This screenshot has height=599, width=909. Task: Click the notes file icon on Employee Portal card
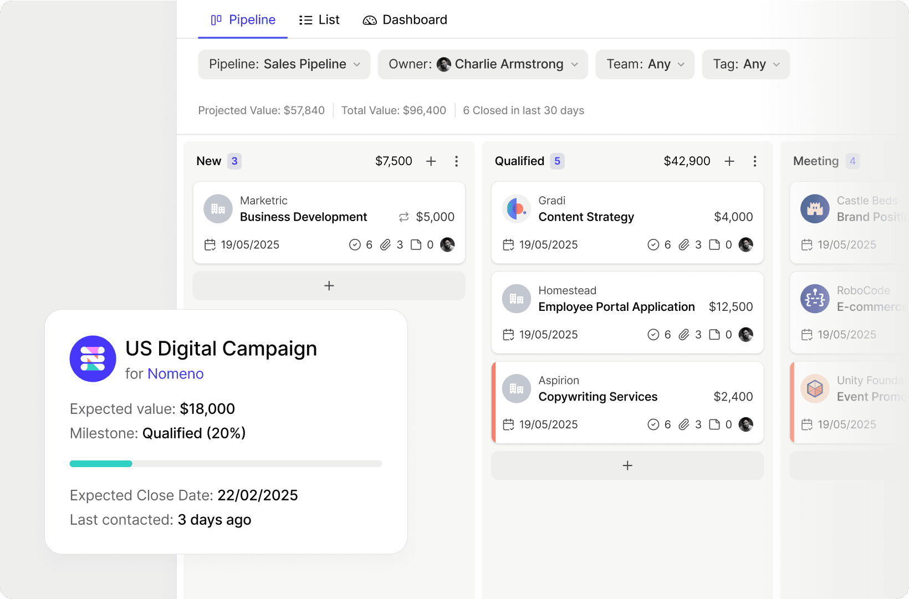tap(714, 335)
